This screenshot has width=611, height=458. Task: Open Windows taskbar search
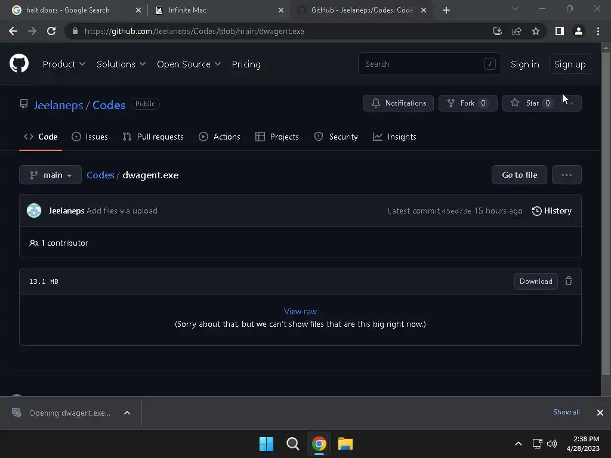292,444
